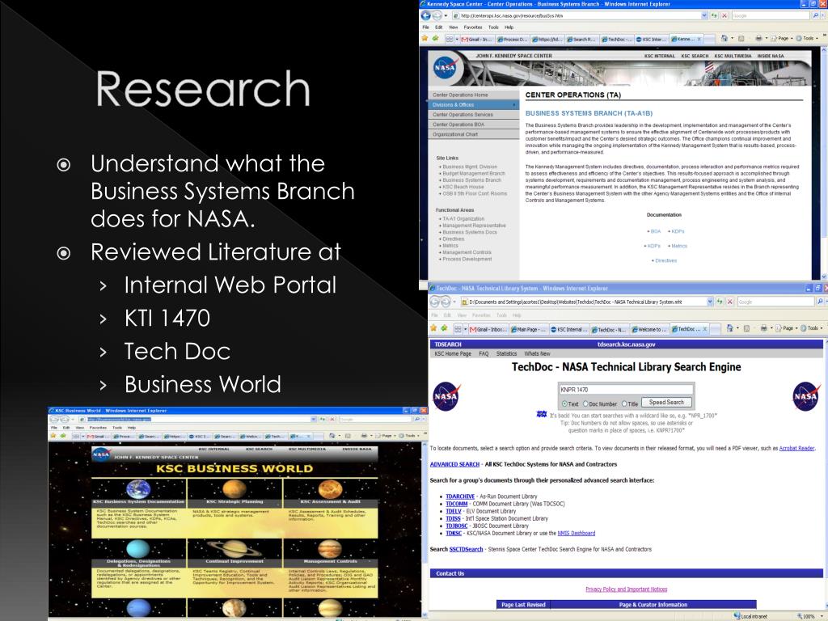
Task: Click Organizational Chart sidebar item
Action: coord(474,134)
